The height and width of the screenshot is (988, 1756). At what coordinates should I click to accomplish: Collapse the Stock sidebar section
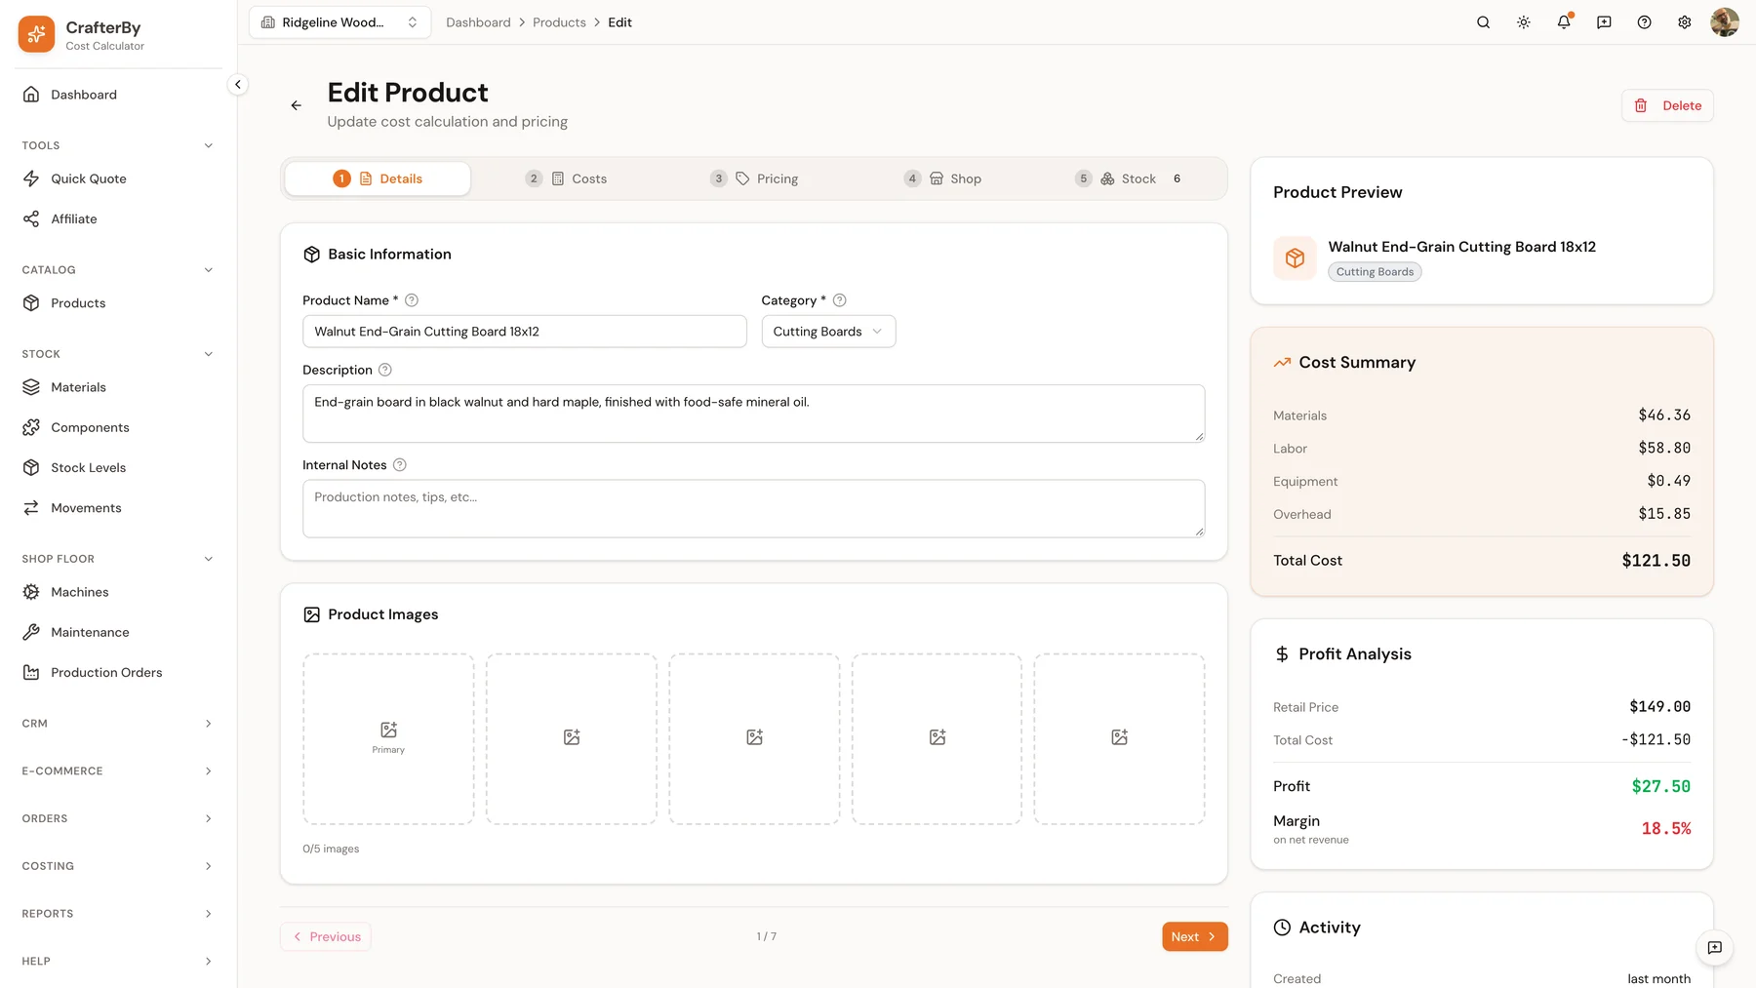click(x=118, y=354)
